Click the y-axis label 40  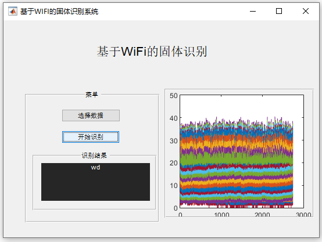[174, 118]
